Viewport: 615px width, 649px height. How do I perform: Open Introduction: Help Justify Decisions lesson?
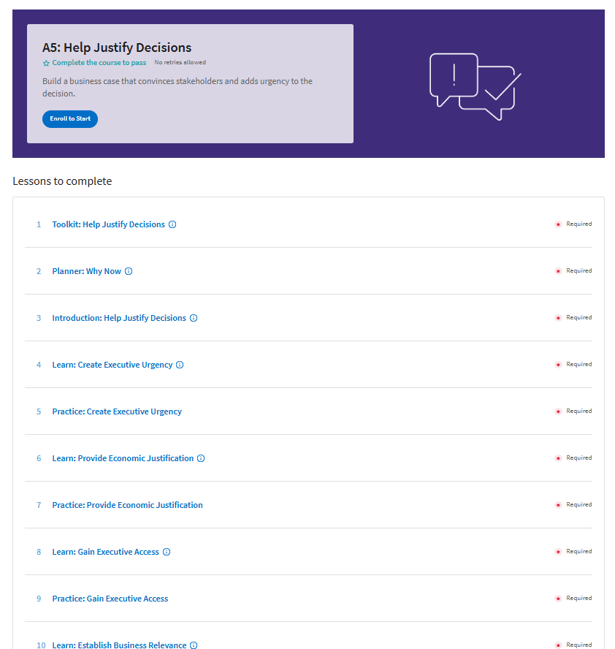tap(119, 318)
